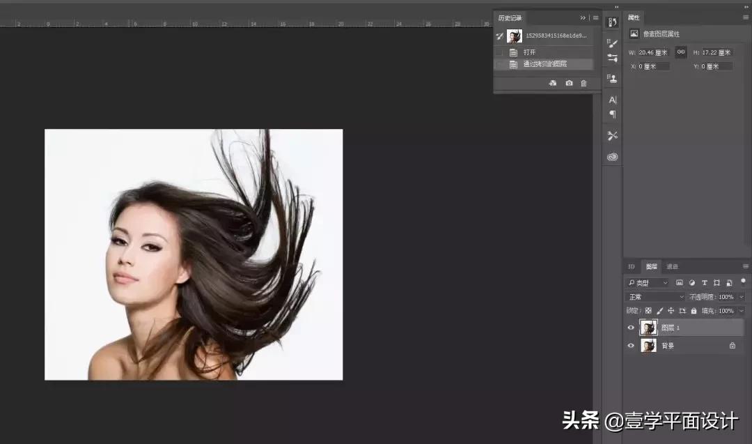Open the Character panel icon

click(x=611, y=100)
